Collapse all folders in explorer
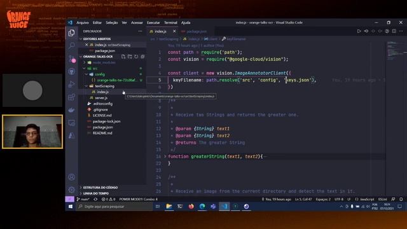The image size is (407, 229). click(142, 57)
